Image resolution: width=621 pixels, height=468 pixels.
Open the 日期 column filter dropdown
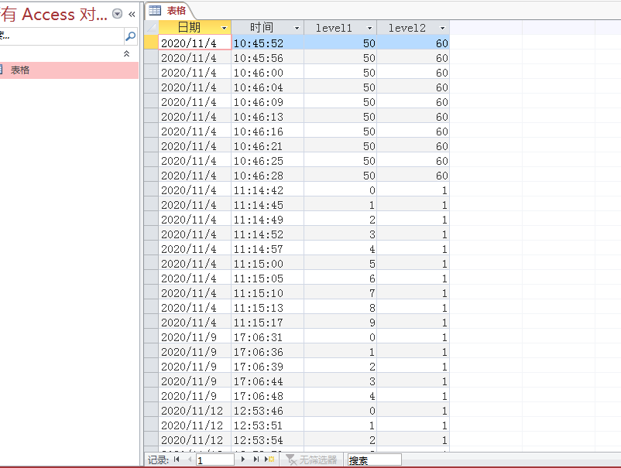pyautogui.click(x=224, y=28)
